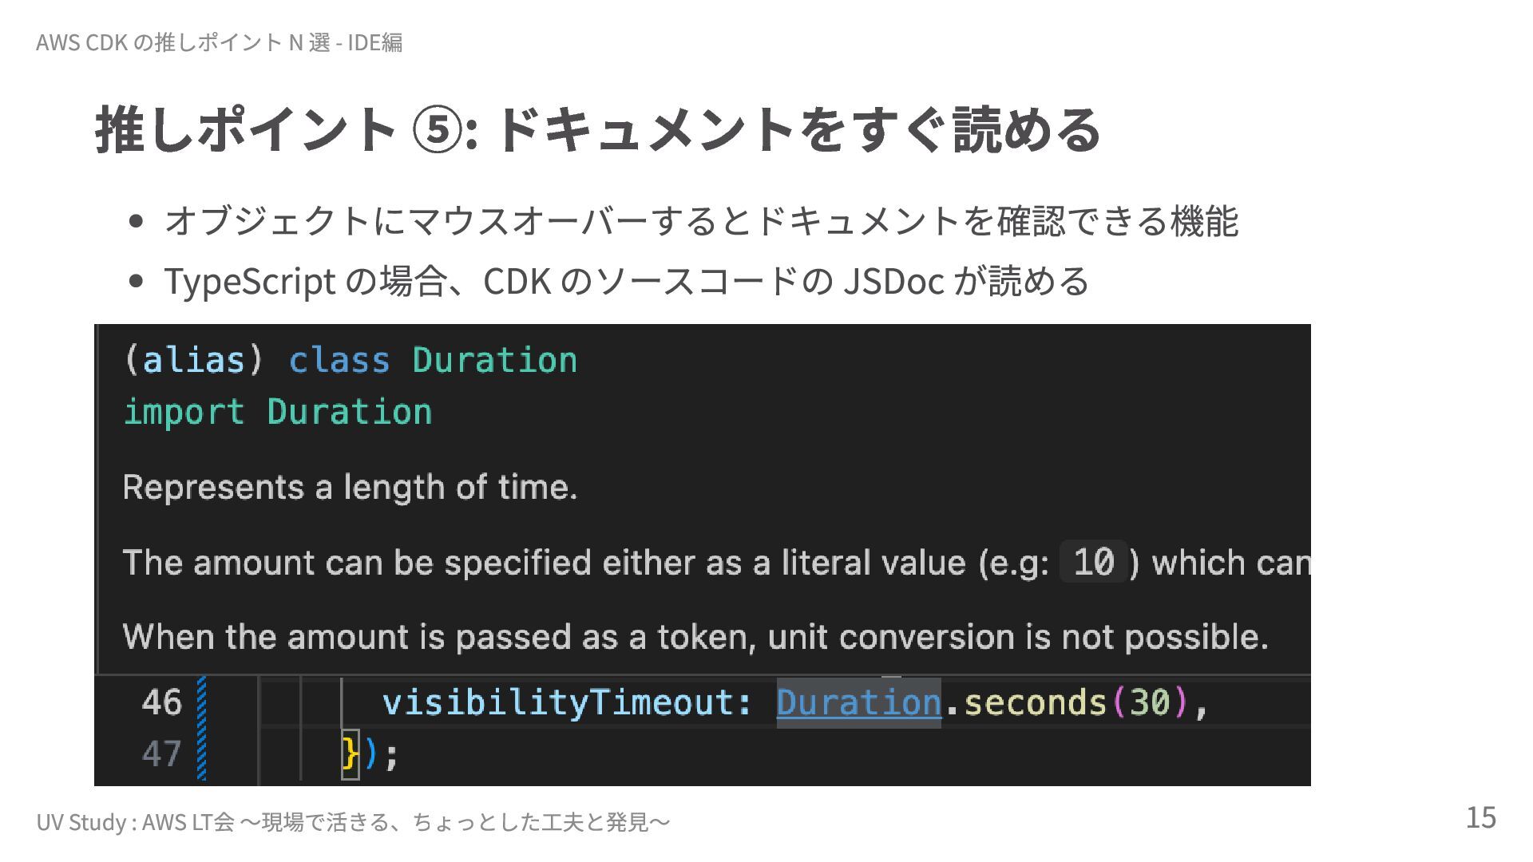Click "import Duration" in the hover tooltip
Viewport: 1533px width, 862px height.
[278, 413]
